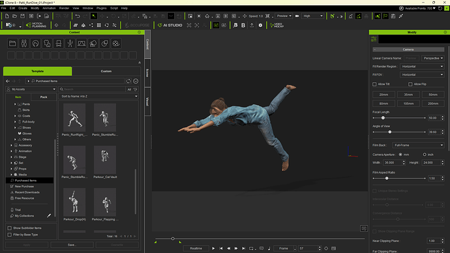Open the Perspective camera dropdown
Image resolution: width=450 pixels, height=253 pixels.
(433, 58)
